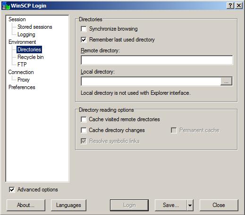This screenshot has height=215, width=245.
Task: Open the FTP settings page
Action: [22, 65]
